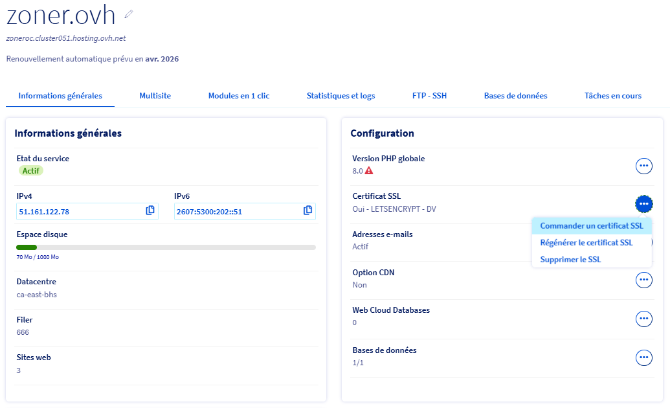Click the avr. 2026 renewal date
The width and height of the screenshot is (670, 408).
pos(162,59)
